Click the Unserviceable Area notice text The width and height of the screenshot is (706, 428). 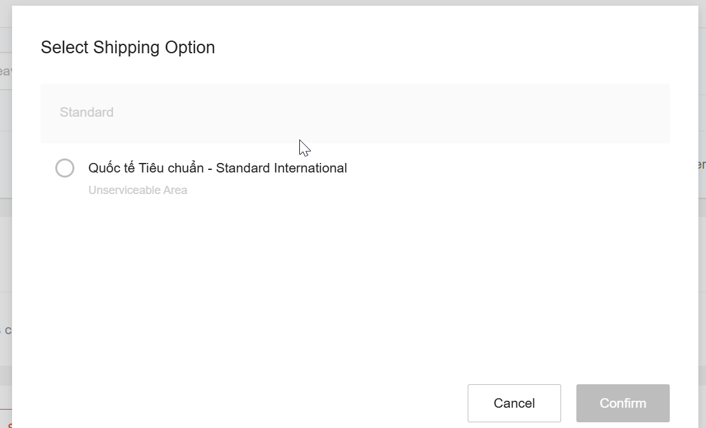tap(138, 190)
